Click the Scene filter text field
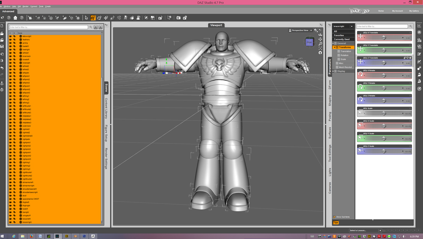 pyautogui.click(x=49, y=27)
